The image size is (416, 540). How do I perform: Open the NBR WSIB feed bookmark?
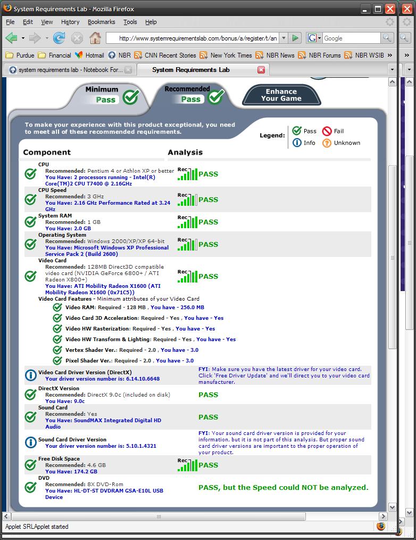tap(364, 55)
